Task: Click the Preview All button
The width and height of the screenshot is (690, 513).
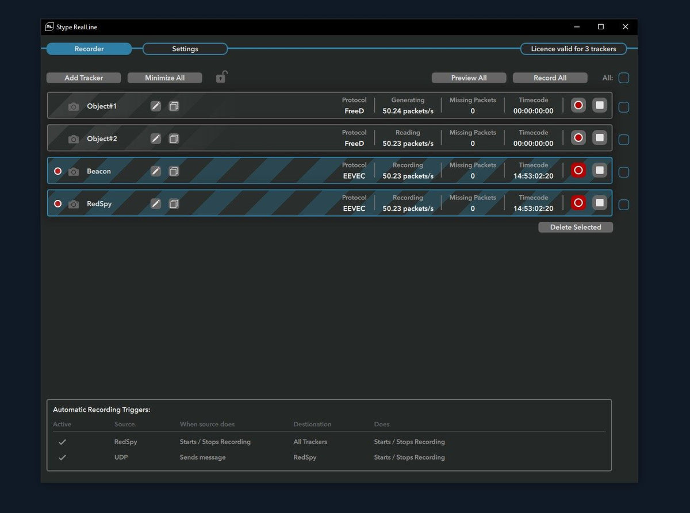Action: (x=469, y=78)
